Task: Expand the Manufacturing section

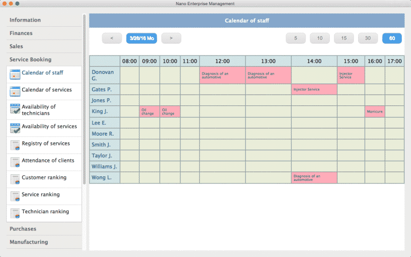Action: [x=29, y=242]
